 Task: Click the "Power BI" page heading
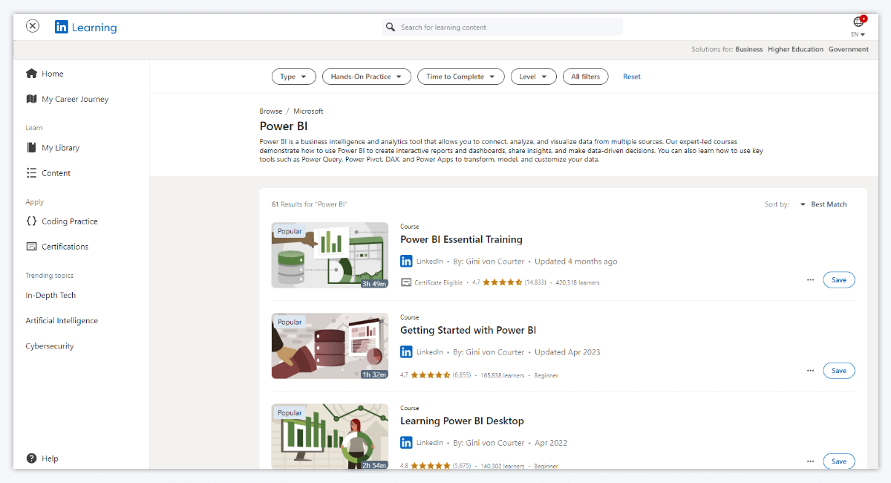(284, 126)
